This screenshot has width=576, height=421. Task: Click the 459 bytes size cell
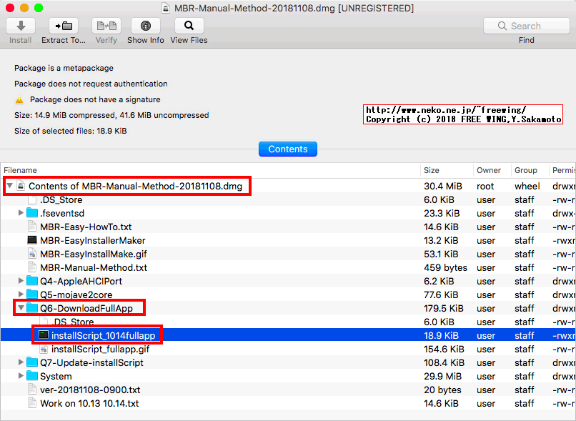click(445, 268)
